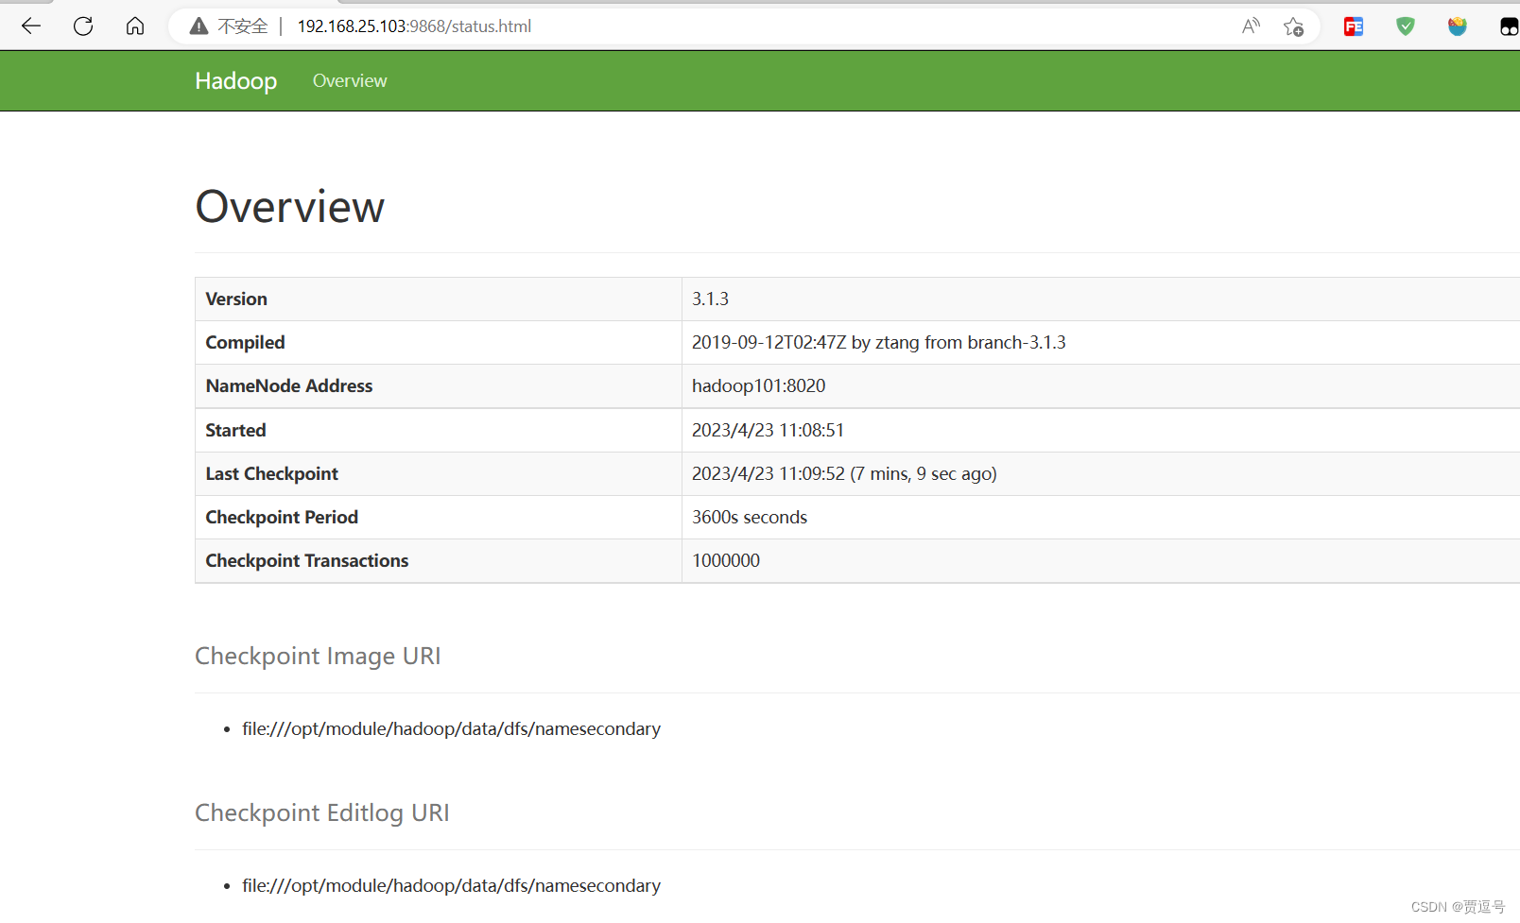1520x923 pixels.
Task: Click the Hadoop brand link
Action: click(x=236, y=81)
